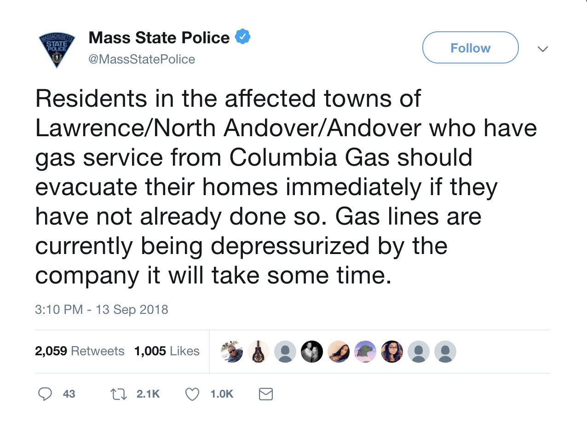Open the Mass State Police profile name
The width and height of the screenshot is (587, 428).
coord(159,37)
